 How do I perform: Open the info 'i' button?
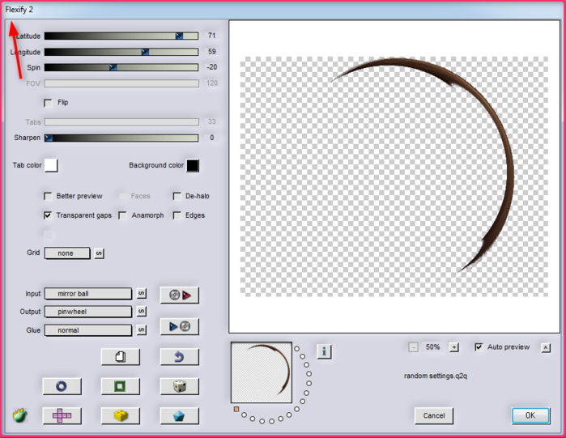(324, 351)
